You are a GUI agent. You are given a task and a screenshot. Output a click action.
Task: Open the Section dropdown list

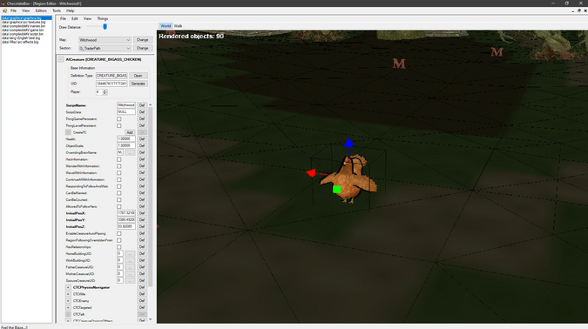(x=105, y=48)
